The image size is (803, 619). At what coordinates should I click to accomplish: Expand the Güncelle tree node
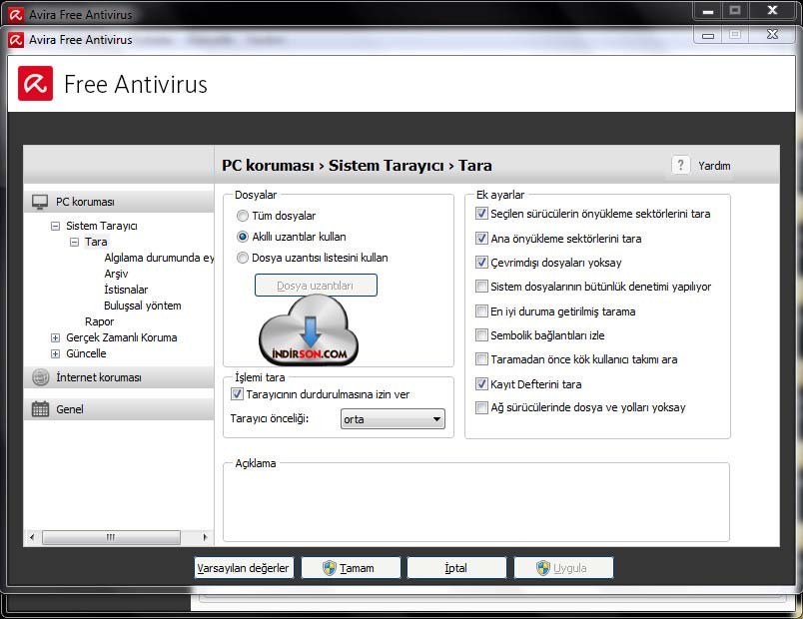coord(55,353)
